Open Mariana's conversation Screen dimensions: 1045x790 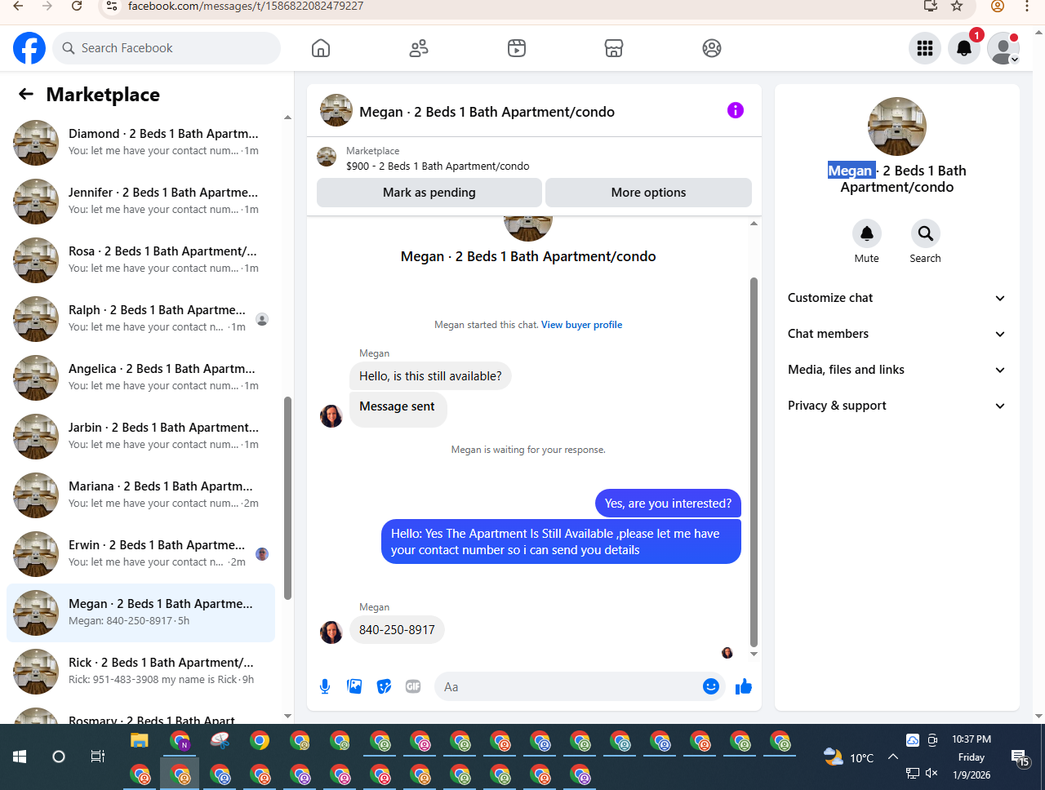pos(140,495)
